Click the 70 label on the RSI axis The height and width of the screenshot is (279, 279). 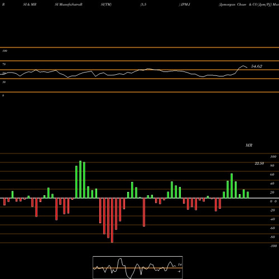point(4,64)
